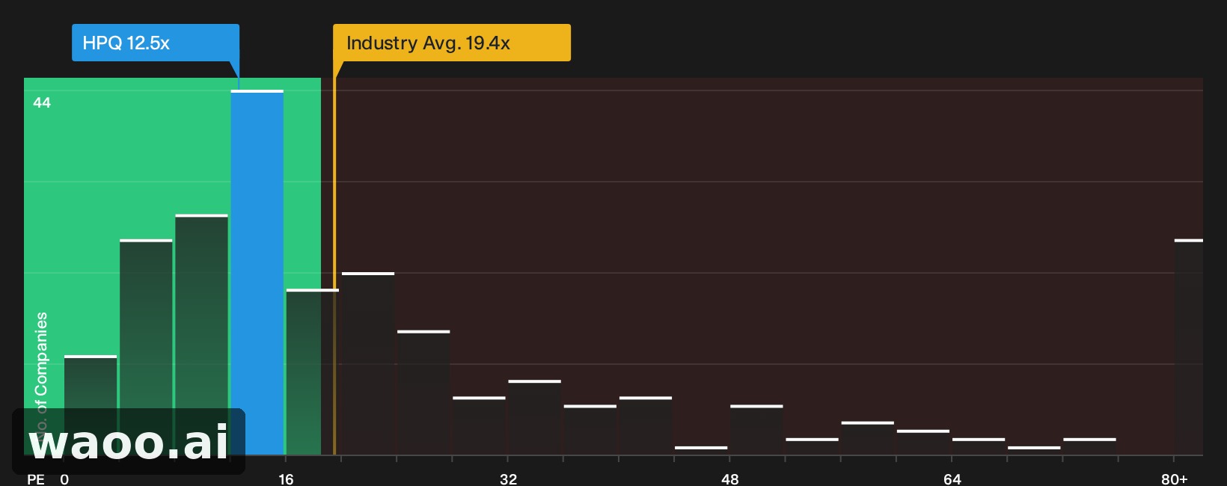Click the 44 y-axis value label
The height and width of the screenshot is (486, 1227).
tap(42, 102)
